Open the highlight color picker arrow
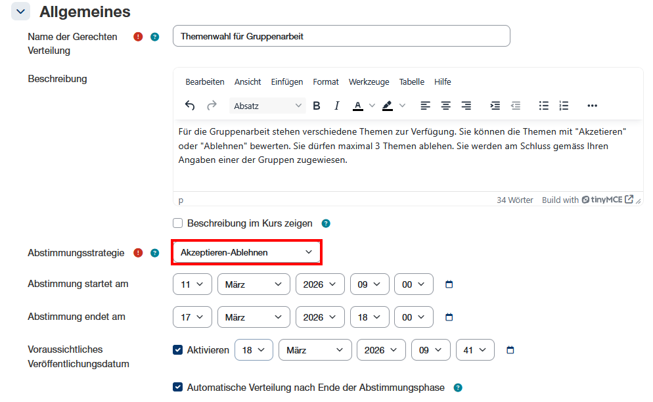 403,106
